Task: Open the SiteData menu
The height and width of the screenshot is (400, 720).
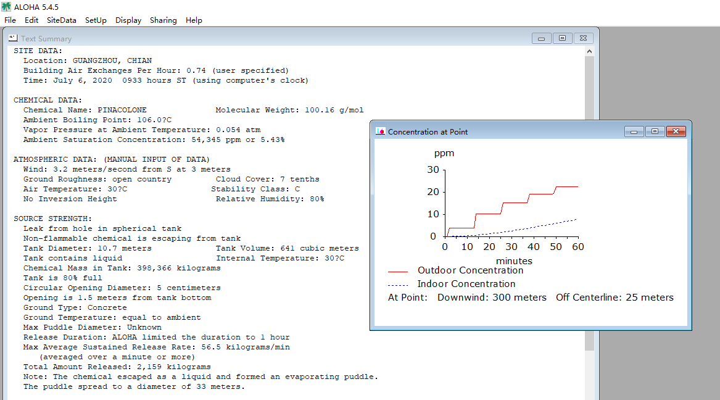Action: click(x=62, y=20)
